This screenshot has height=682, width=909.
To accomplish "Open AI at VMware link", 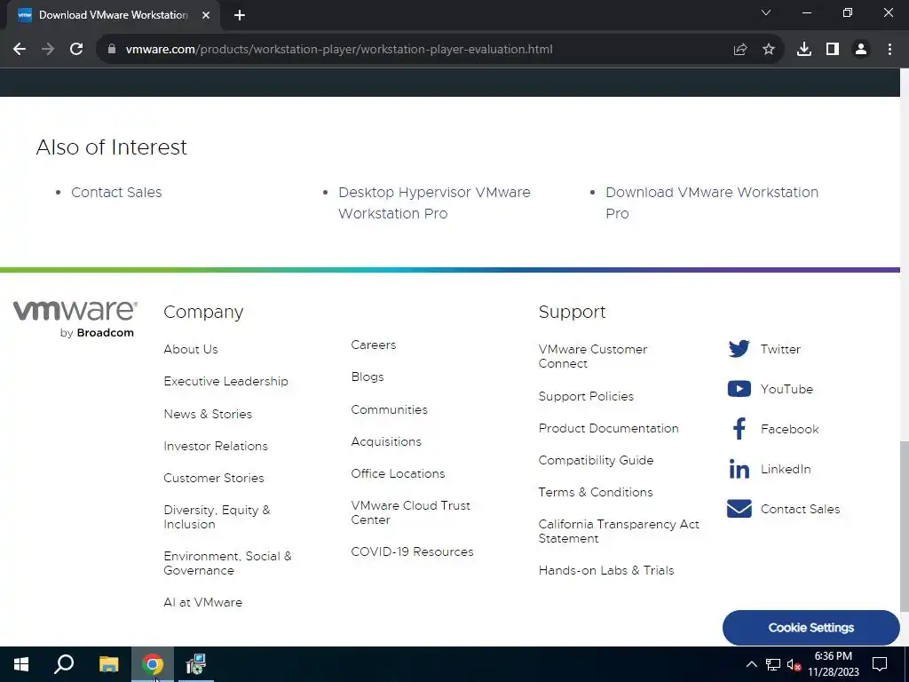I will [203, 602].
